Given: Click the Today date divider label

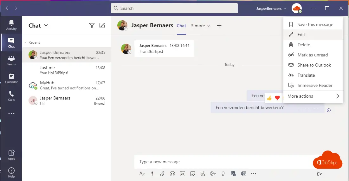Looking at the screenshot, I should [x=229, y=65].
